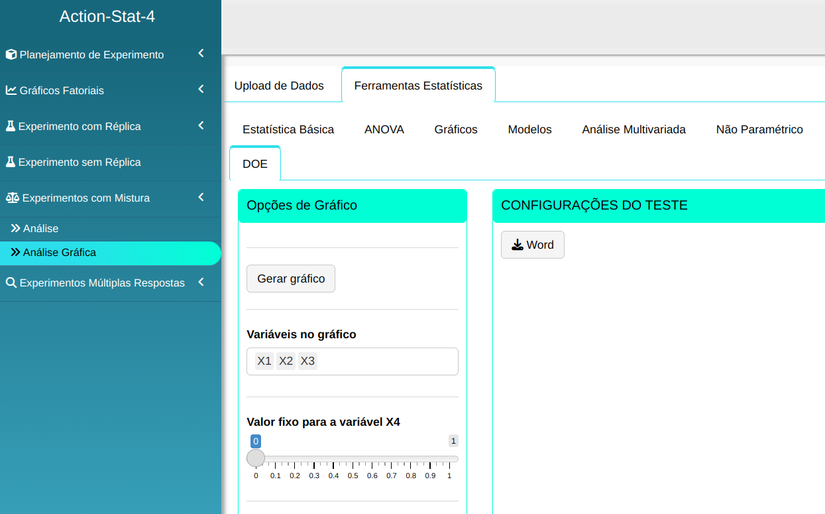This screenshot has width=825, height=514.
Task: Expand Experimentos Múltiplas Respostas chevron
Action: coord(201,282)
